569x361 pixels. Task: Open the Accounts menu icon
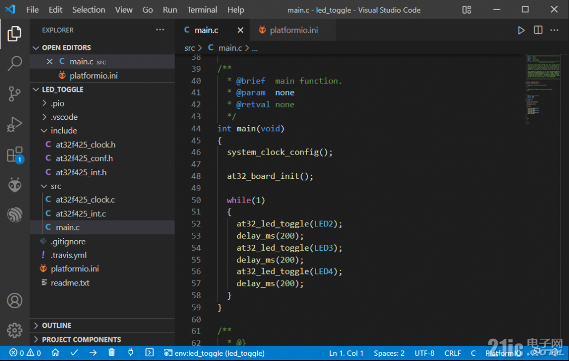[15, 301]
